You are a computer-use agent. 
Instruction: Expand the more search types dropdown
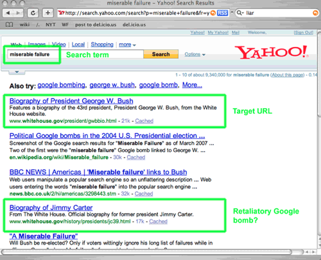coord(127,44)
